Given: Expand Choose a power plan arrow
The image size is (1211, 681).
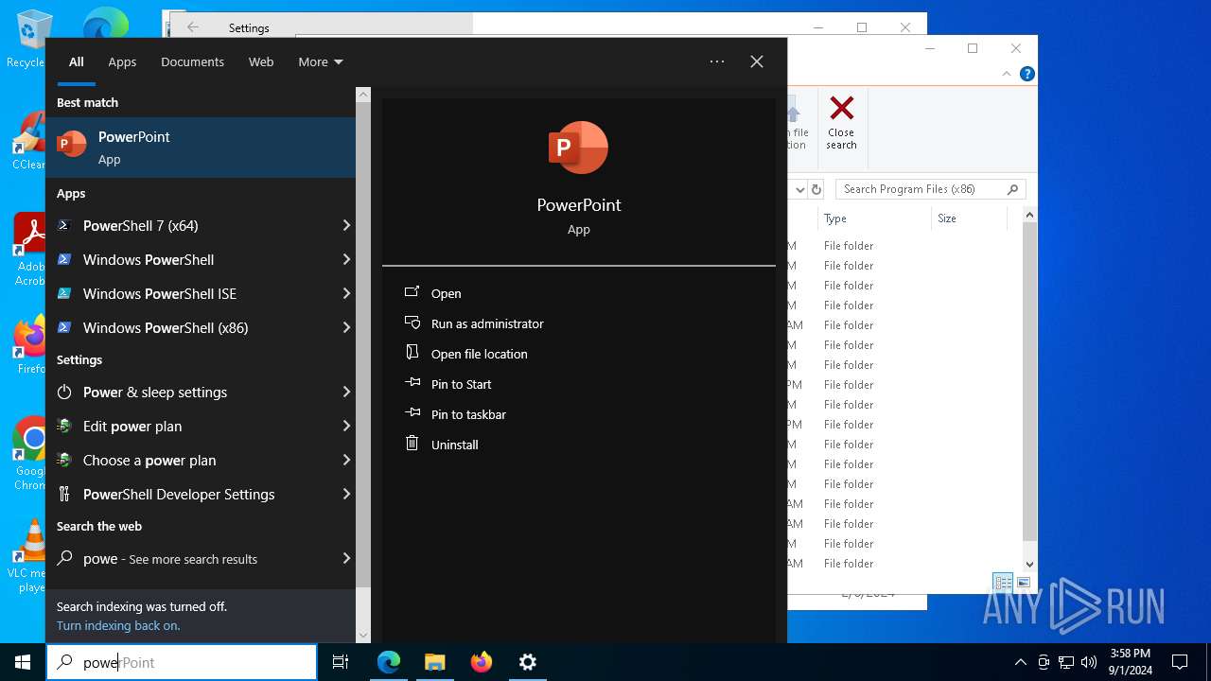Looking at the screenshot, I should [x=346, y=460].
